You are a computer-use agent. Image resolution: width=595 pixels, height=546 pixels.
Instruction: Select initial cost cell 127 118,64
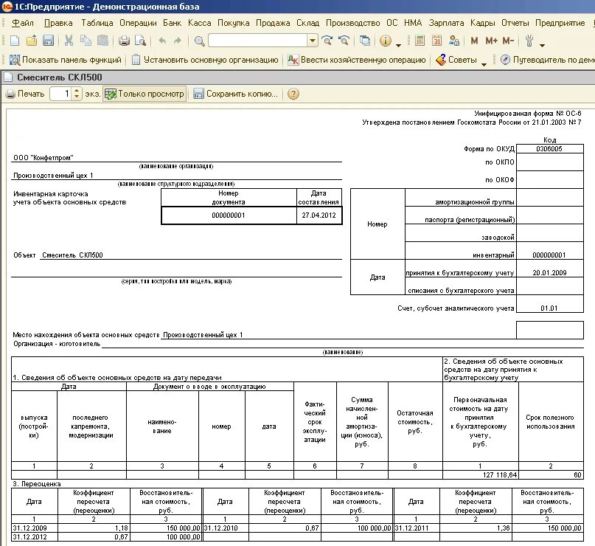[481, 474]
